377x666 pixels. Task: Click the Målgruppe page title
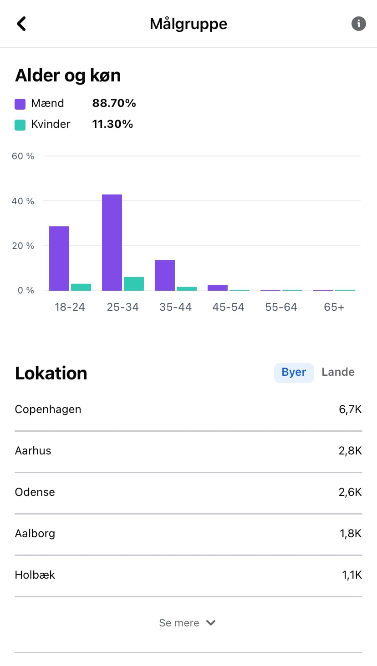tap(188, 24)
